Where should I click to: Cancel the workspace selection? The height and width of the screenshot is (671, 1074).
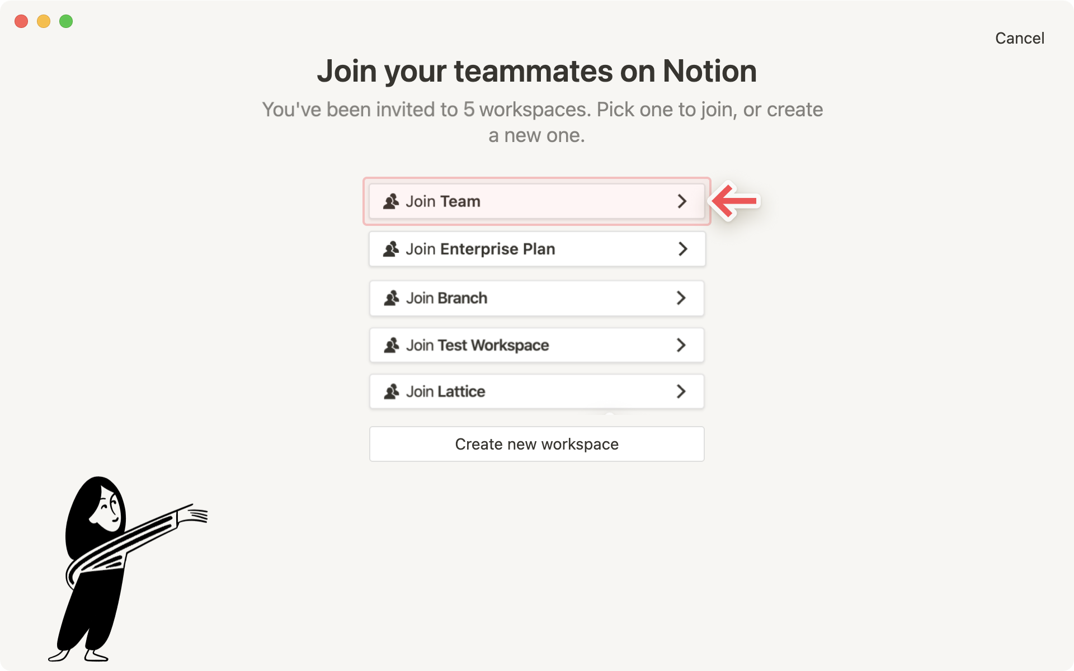1019,38
